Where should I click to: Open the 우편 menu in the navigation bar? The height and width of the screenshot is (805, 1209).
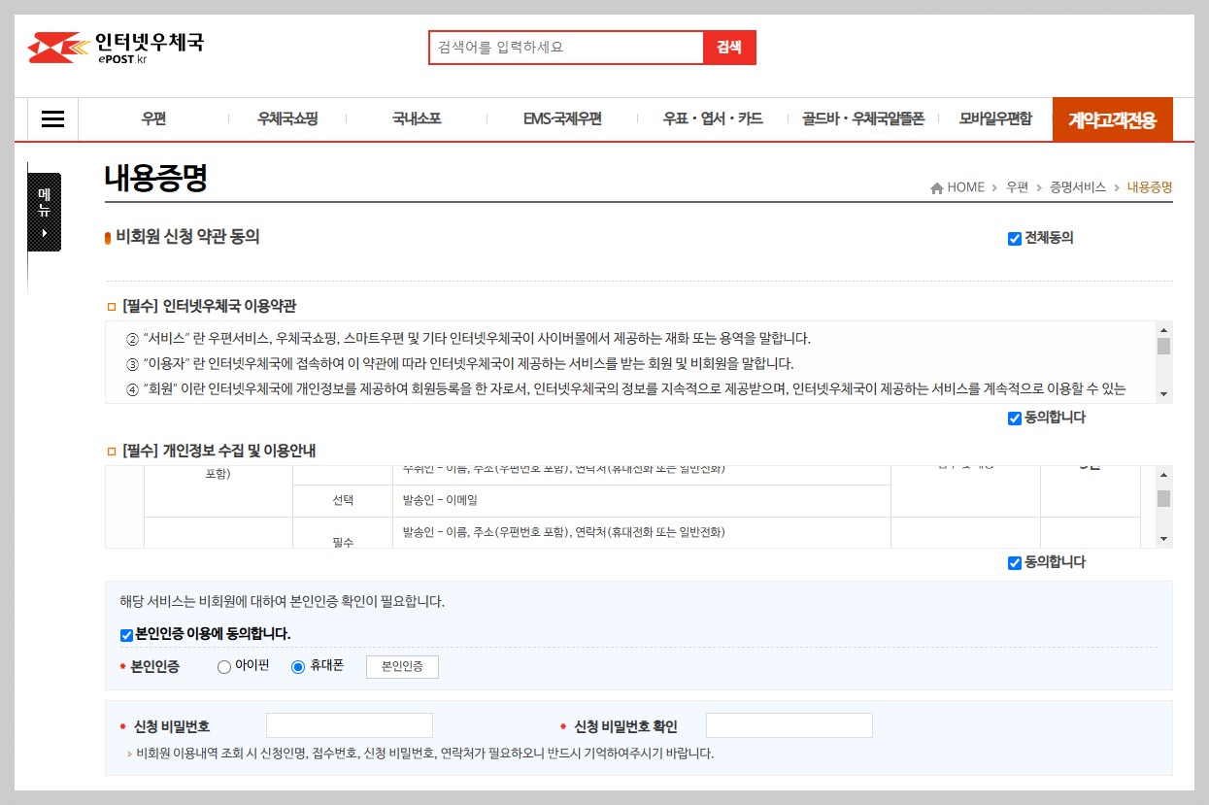point(151,118)
